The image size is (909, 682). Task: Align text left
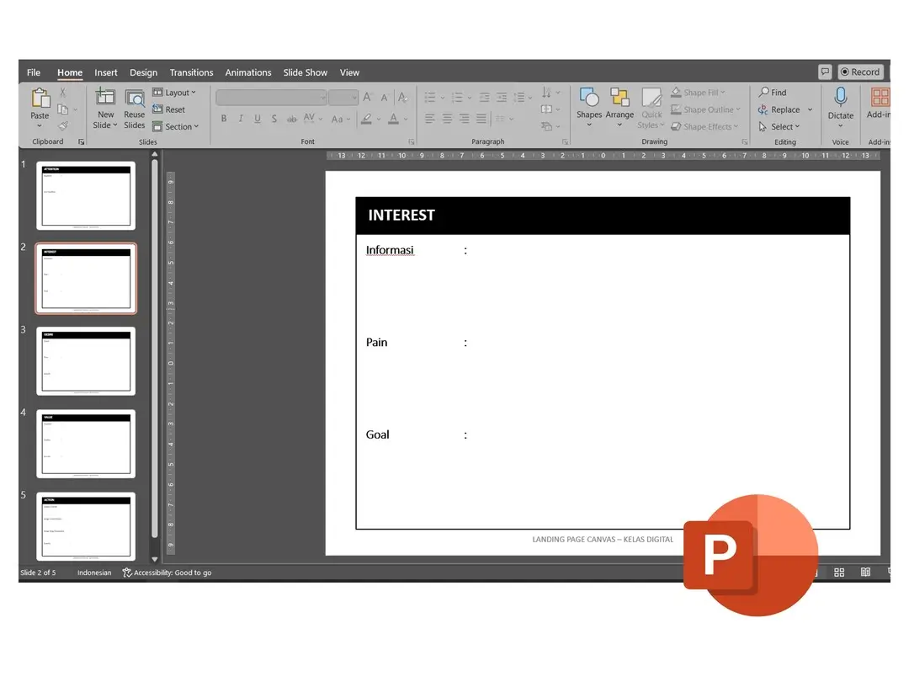(x=429, y=119)
